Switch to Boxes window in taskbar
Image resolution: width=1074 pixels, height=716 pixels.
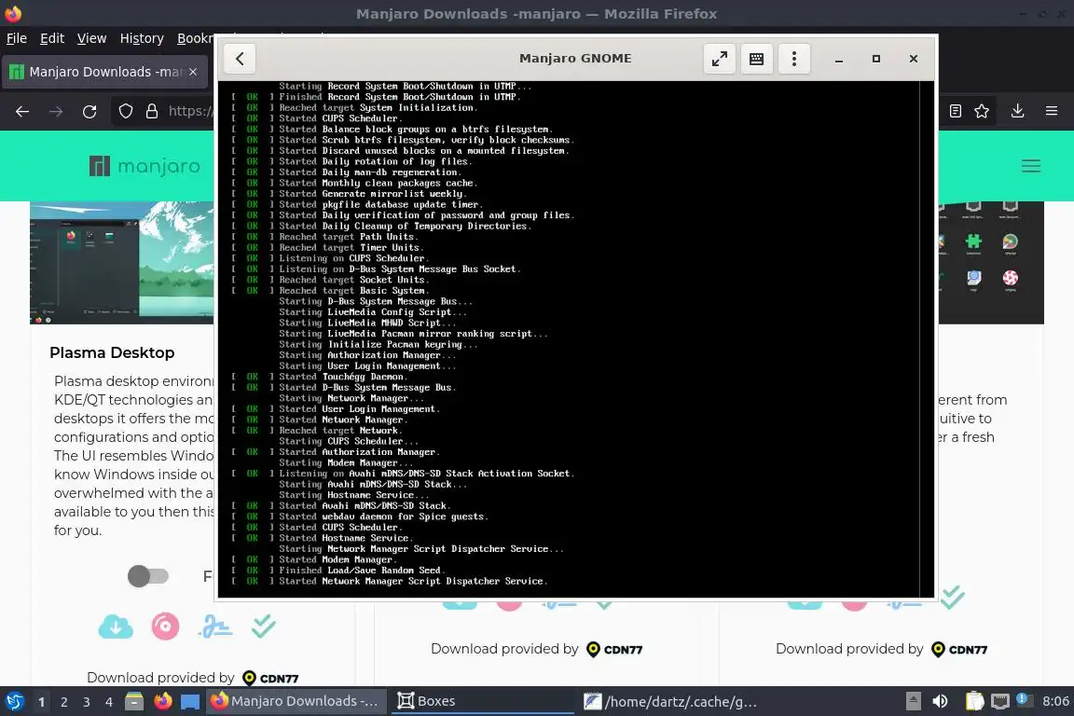[482, 702]
